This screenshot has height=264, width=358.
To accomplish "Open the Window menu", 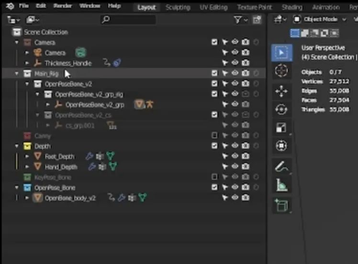I will [89, 6].
